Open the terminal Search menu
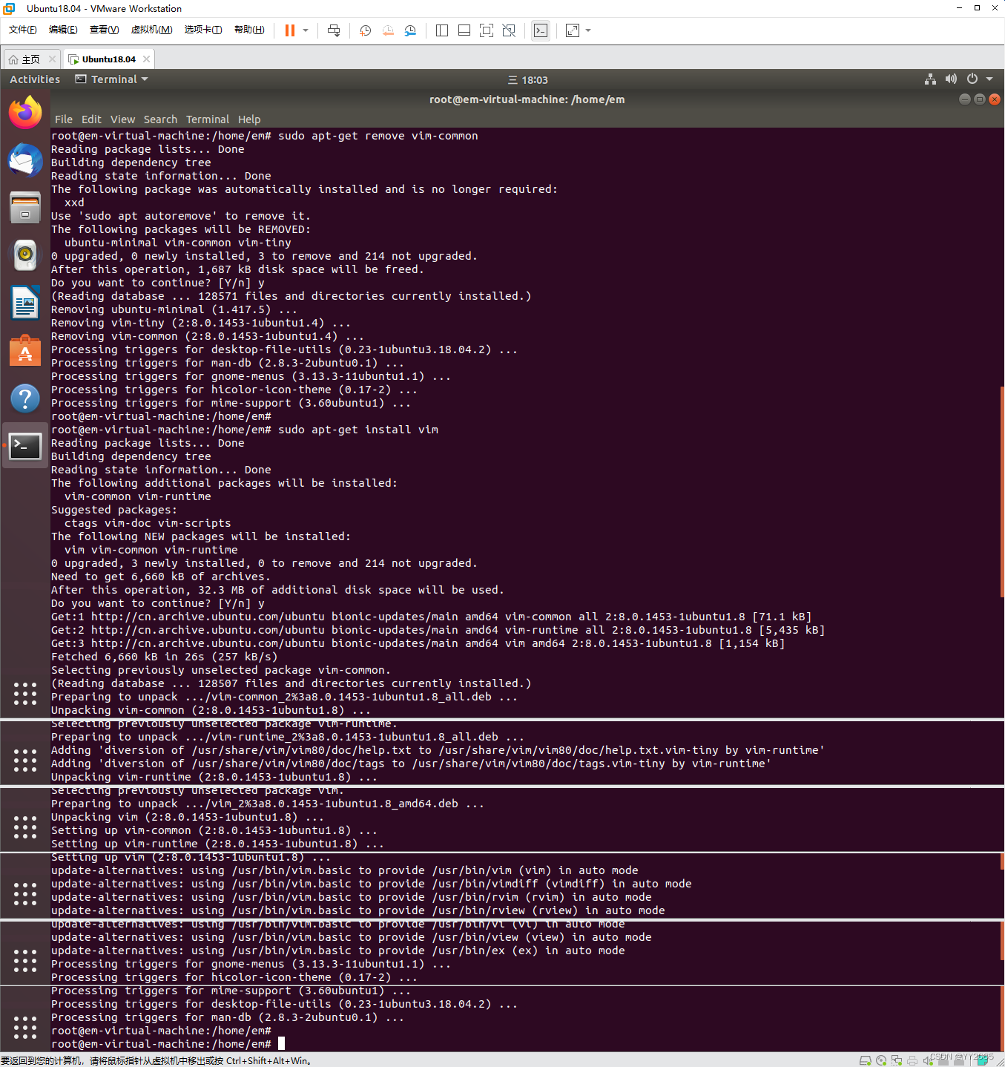Screen dimensions: 1005x1067 [x=160, y=119]
